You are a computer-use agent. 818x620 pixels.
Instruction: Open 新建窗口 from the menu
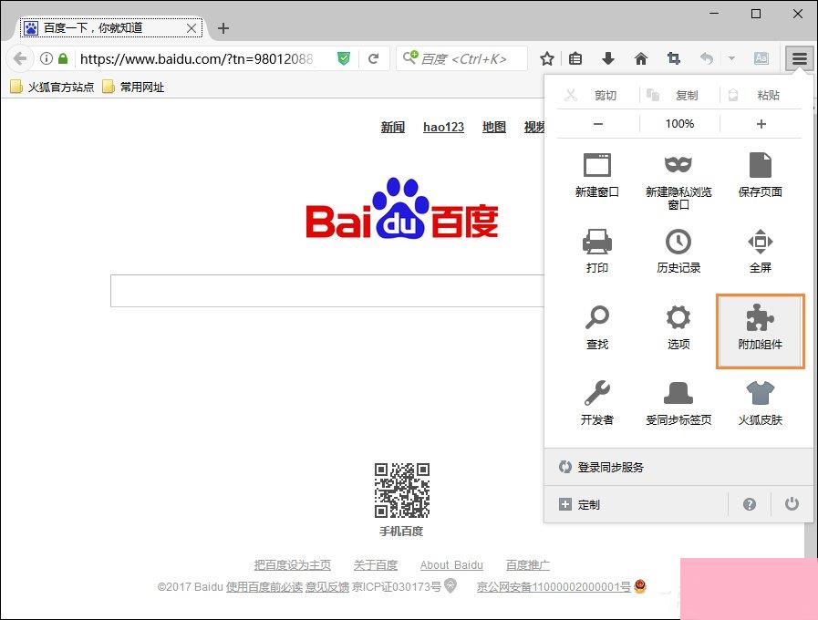[596, 176]
